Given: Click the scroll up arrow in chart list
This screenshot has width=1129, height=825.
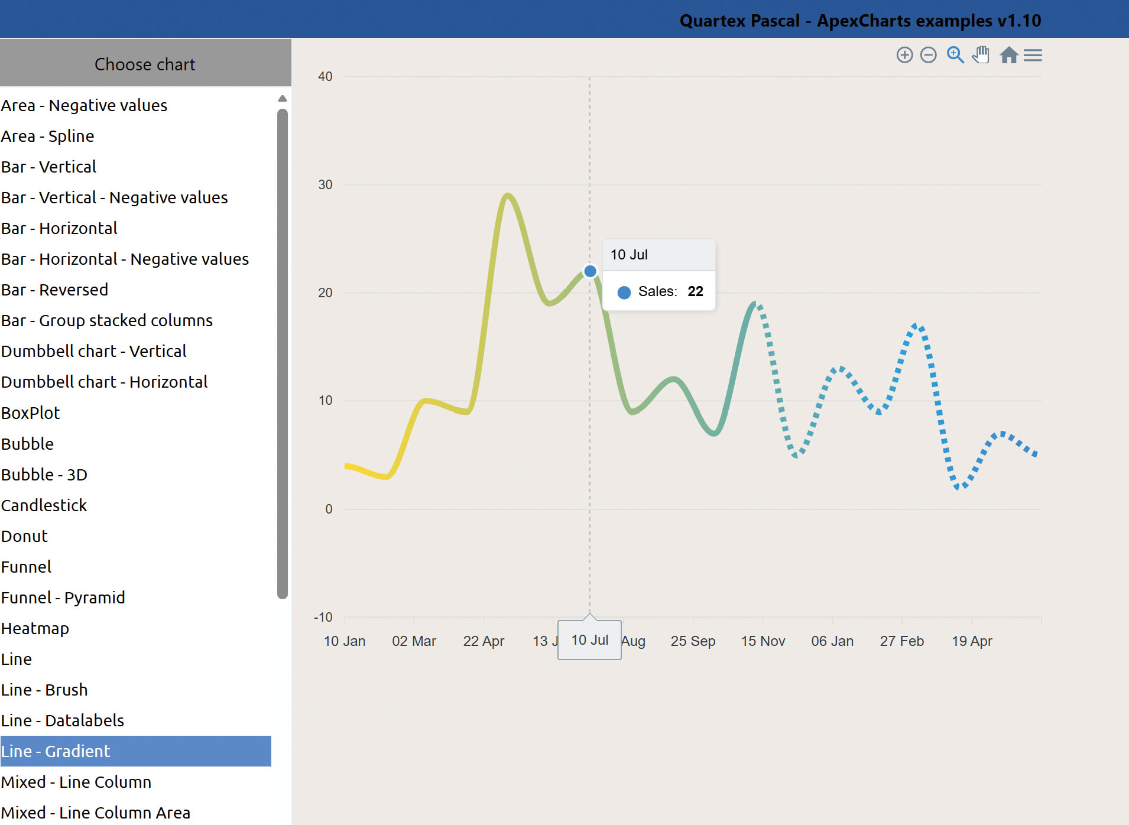Looking at the screenshot, I should click(x=283, y=99).
